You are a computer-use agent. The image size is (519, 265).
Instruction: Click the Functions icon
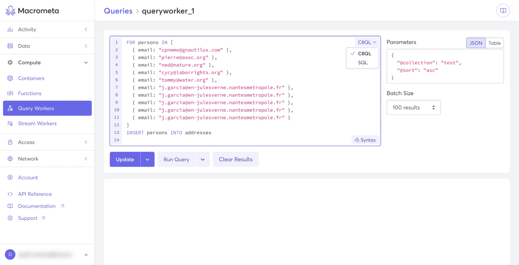point(10,93)
